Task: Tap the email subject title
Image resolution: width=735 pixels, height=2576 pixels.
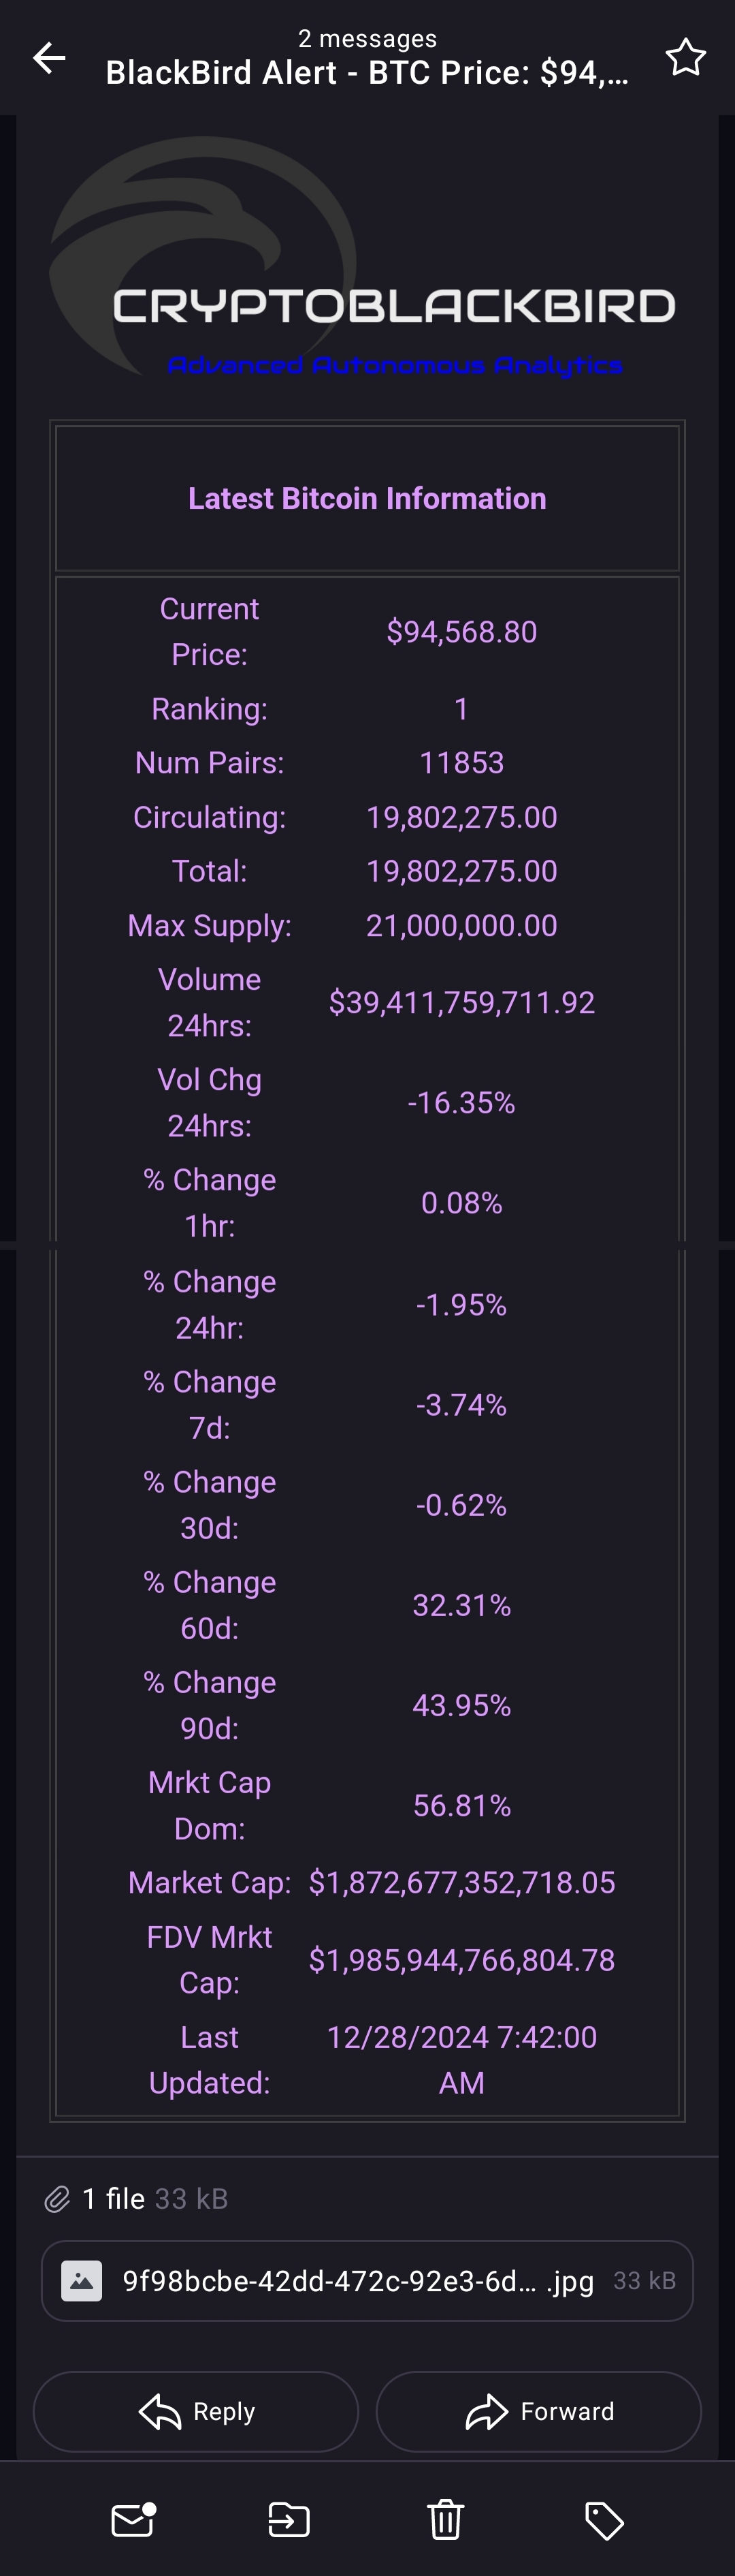Action: point(367,73)
